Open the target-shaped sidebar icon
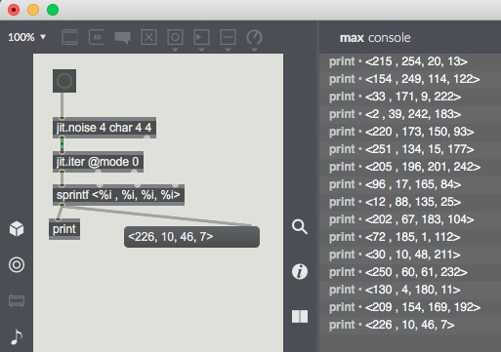501x352 pixels. pos(17,265)
